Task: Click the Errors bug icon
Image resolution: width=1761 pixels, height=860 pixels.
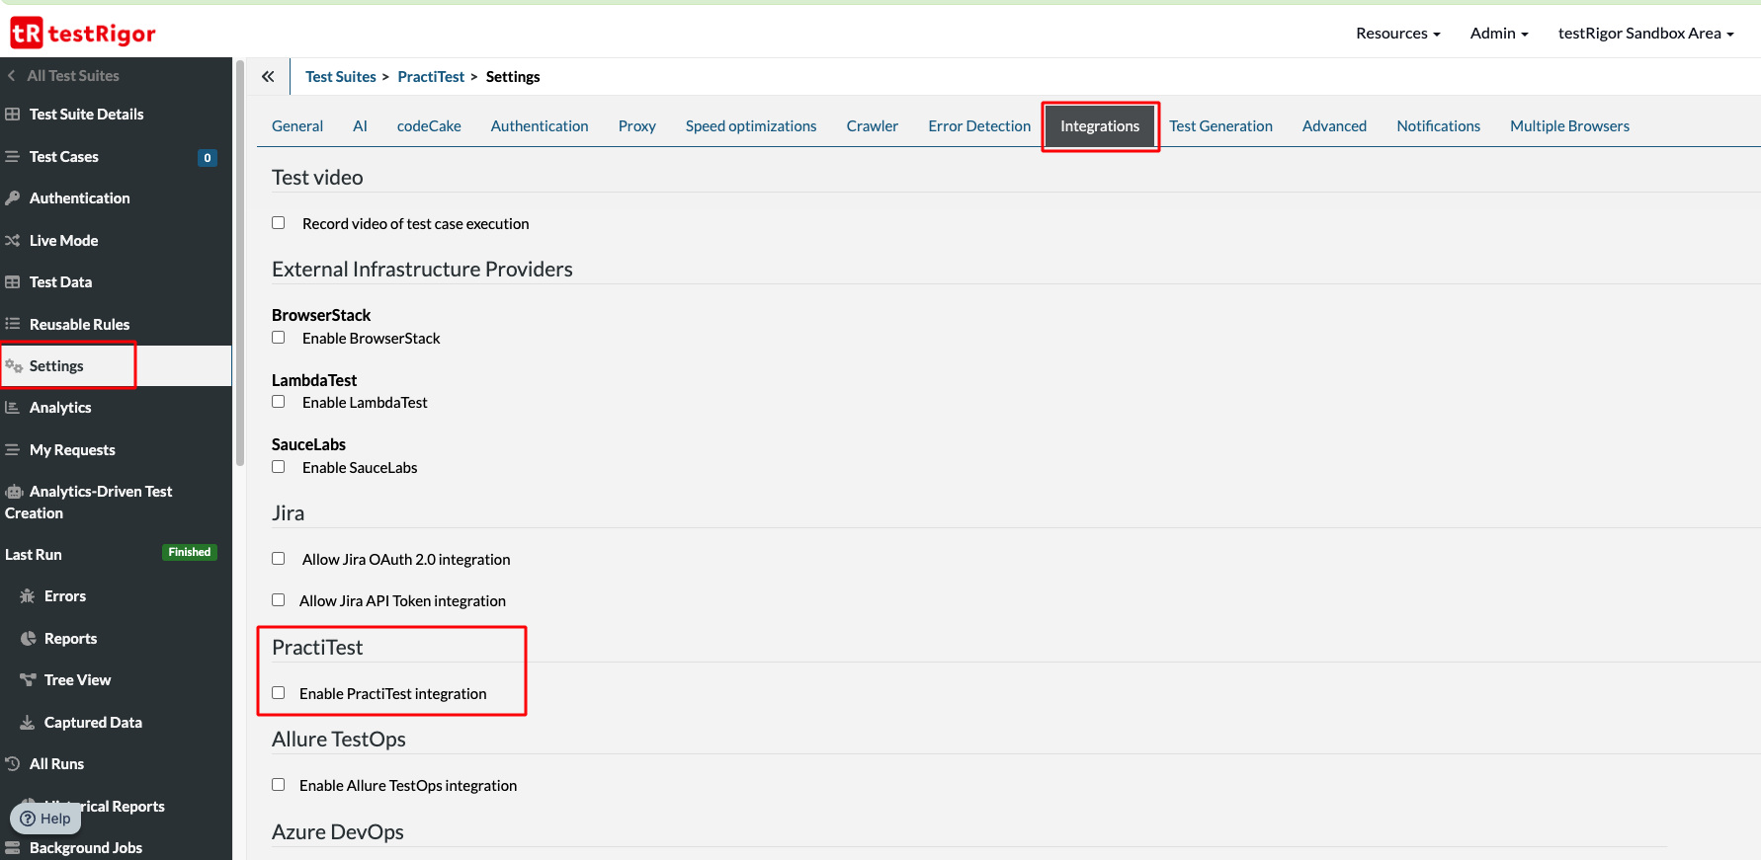Action: 28,596
